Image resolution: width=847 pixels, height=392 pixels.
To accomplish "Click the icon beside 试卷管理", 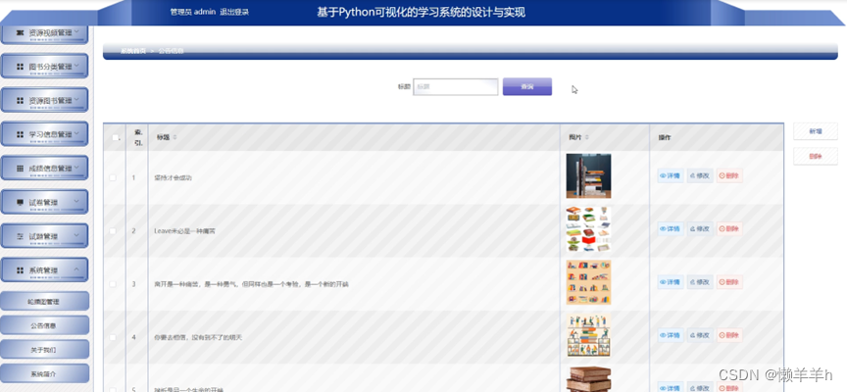I will tap(20, 203).
